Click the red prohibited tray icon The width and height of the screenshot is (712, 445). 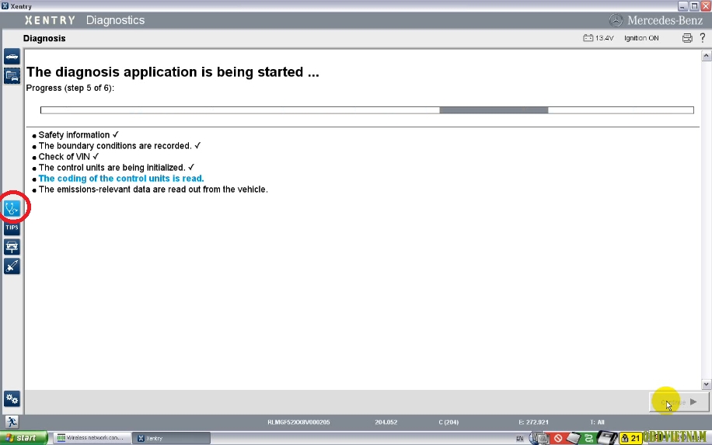pyautogui.click(x=558, y=438)
